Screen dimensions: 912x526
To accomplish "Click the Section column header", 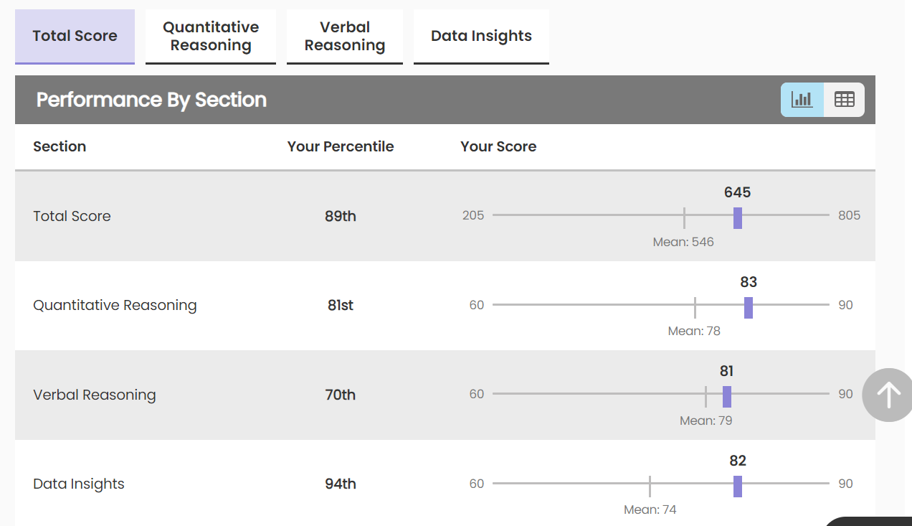I will pyautogui.click(x=60, y=146).
